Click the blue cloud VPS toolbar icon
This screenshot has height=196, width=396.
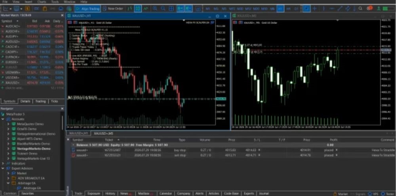pyautogui.click(x=61, y=9)
